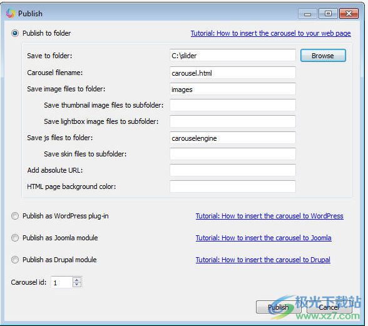Click the Save js files to folder field
Screen dimensions: 368x326
pyautogui.click(x=233, y=138)
